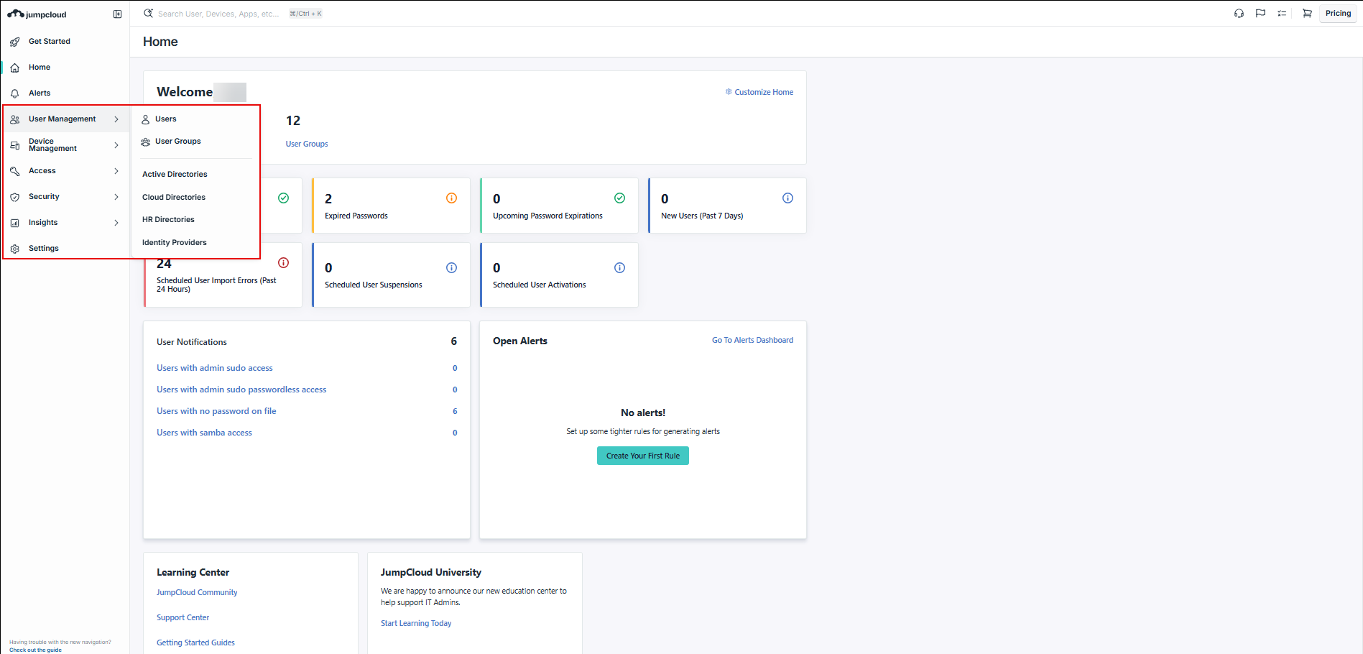Click info icon on New Users card
Image resolution: width=1363 pixels, height=654 pixels.
point(787,198)
